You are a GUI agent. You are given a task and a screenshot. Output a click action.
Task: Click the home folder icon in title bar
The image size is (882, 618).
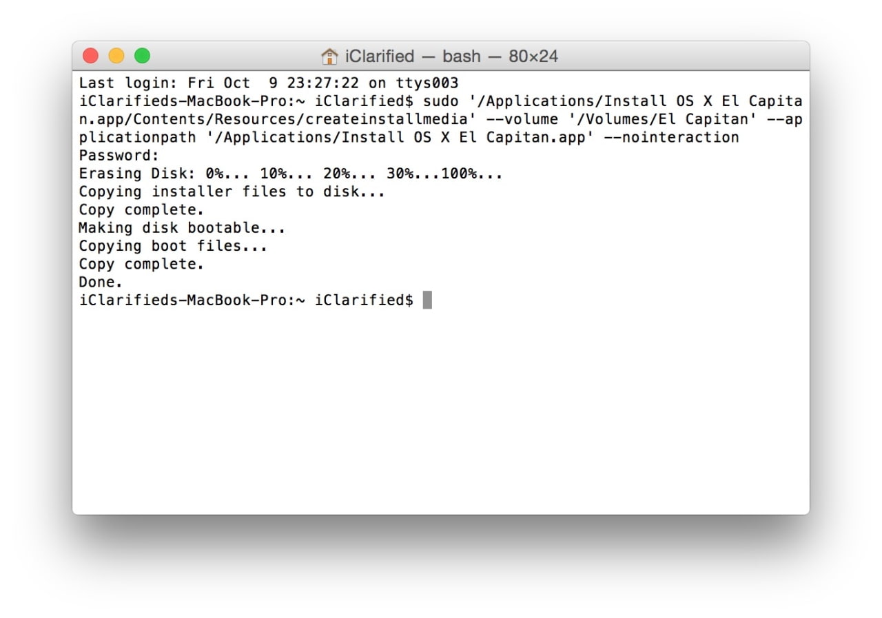pos(330,56)
